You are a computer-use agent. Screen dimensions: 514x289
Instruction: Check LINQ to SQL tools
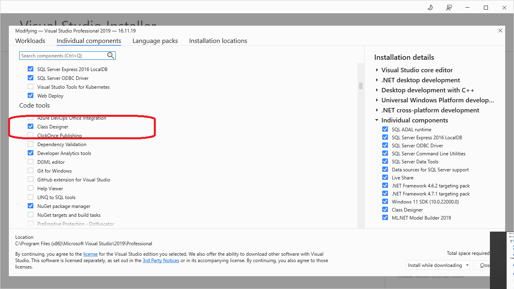coord(31,197)
